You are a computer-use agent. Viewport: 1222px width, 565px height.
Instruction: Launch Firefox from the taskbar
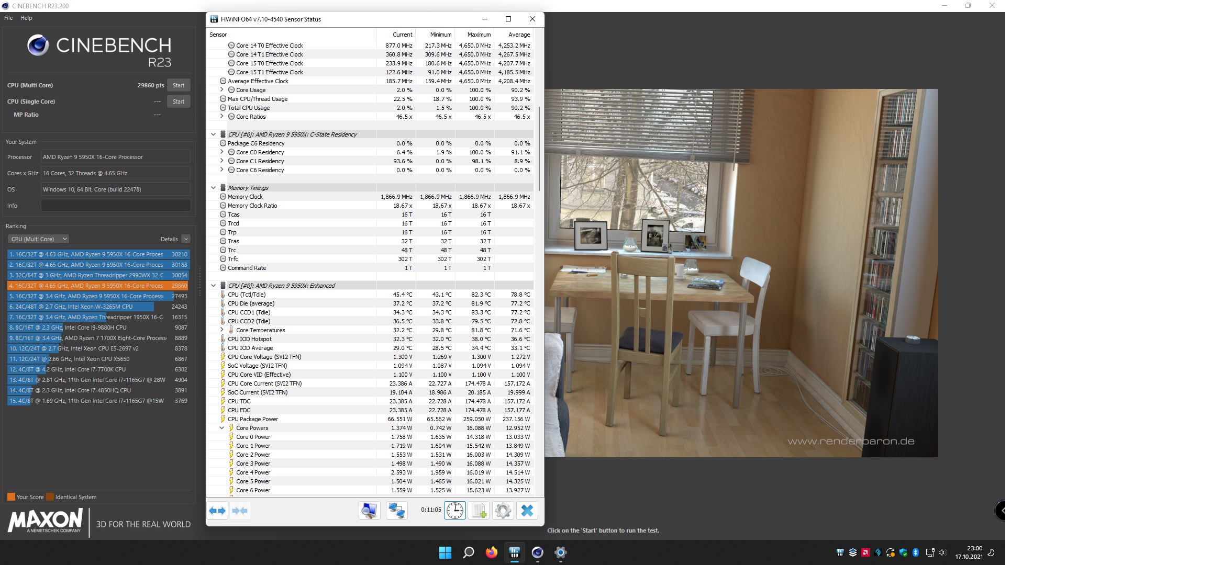pos(491,552)
